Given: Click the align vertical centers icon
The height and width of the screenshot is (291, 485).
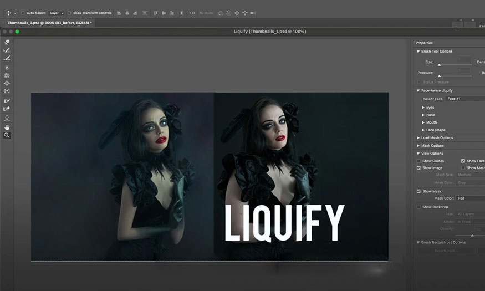Looking at the screenshot, I should (x=164, y=13).
